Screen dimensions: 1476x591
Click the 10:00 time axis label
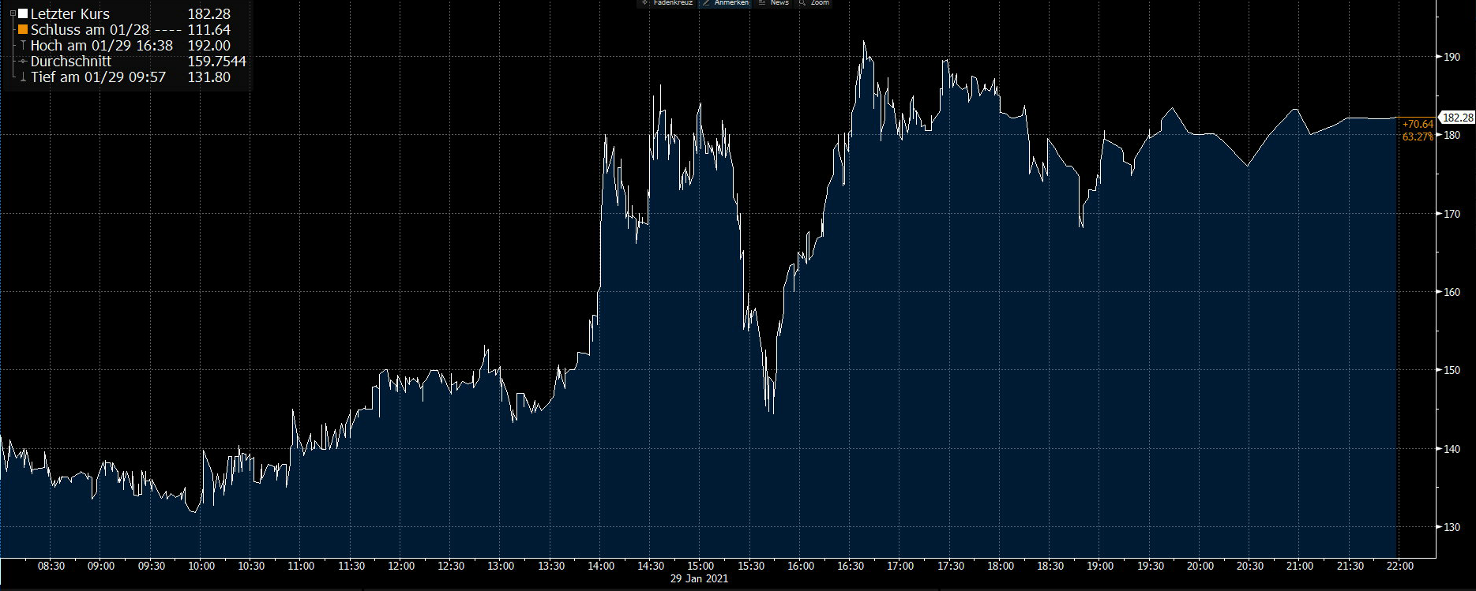click(x=201, y=566)
